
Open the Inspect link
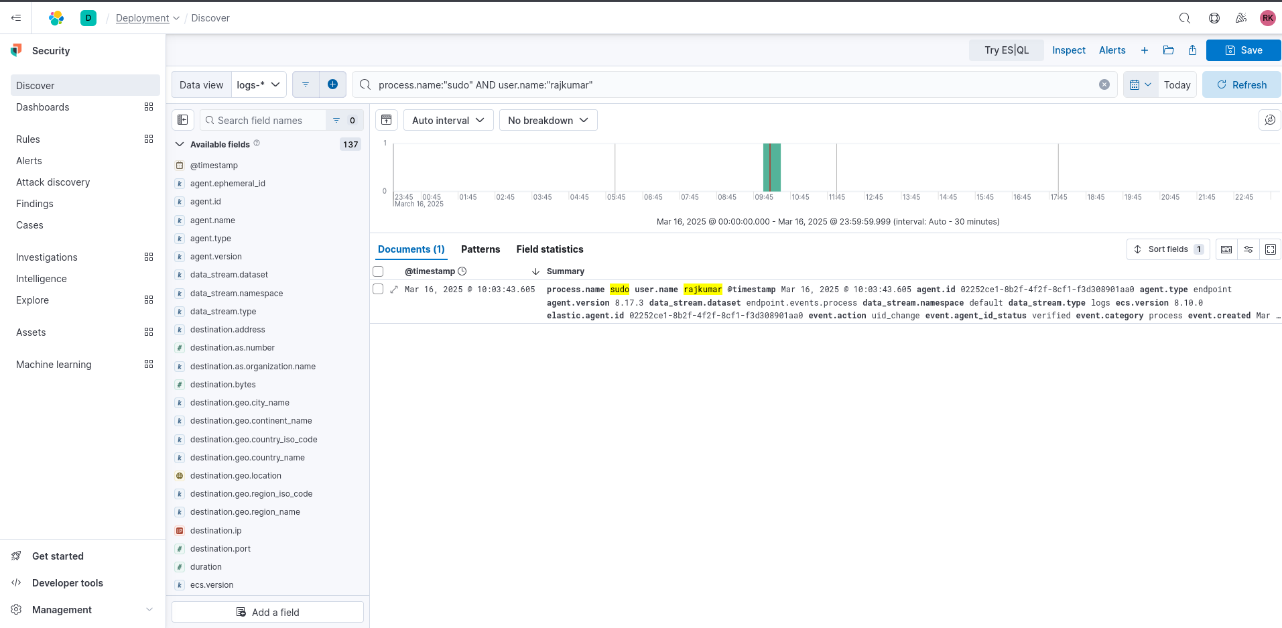click(1068, 50)
